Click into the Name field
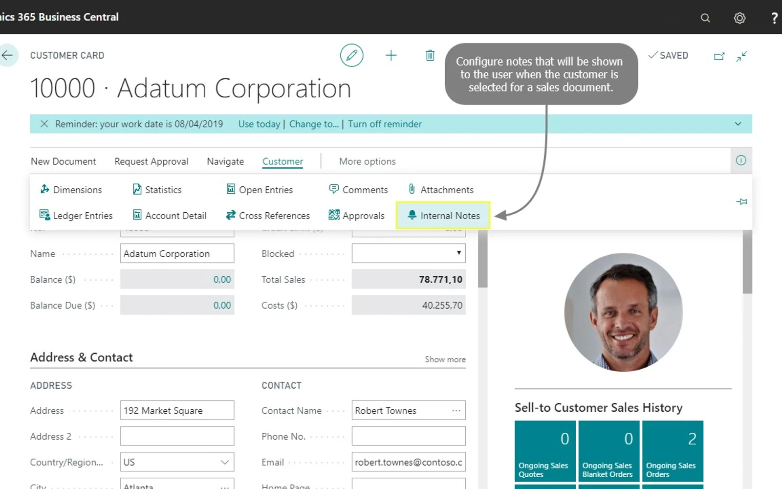This screenshot has width=782, height=489. pyautogui.click(x=177, y=253)
